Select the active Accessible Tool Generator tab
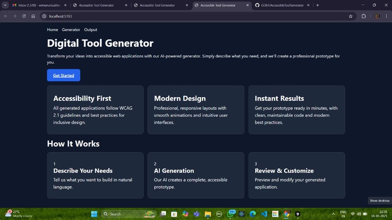The image size is (392, 220). pos(218,5)
